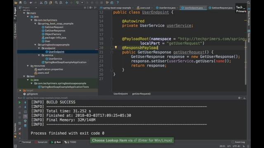
Task: Click getUserRequest() breadcrumb
Action: pos(141,94)
